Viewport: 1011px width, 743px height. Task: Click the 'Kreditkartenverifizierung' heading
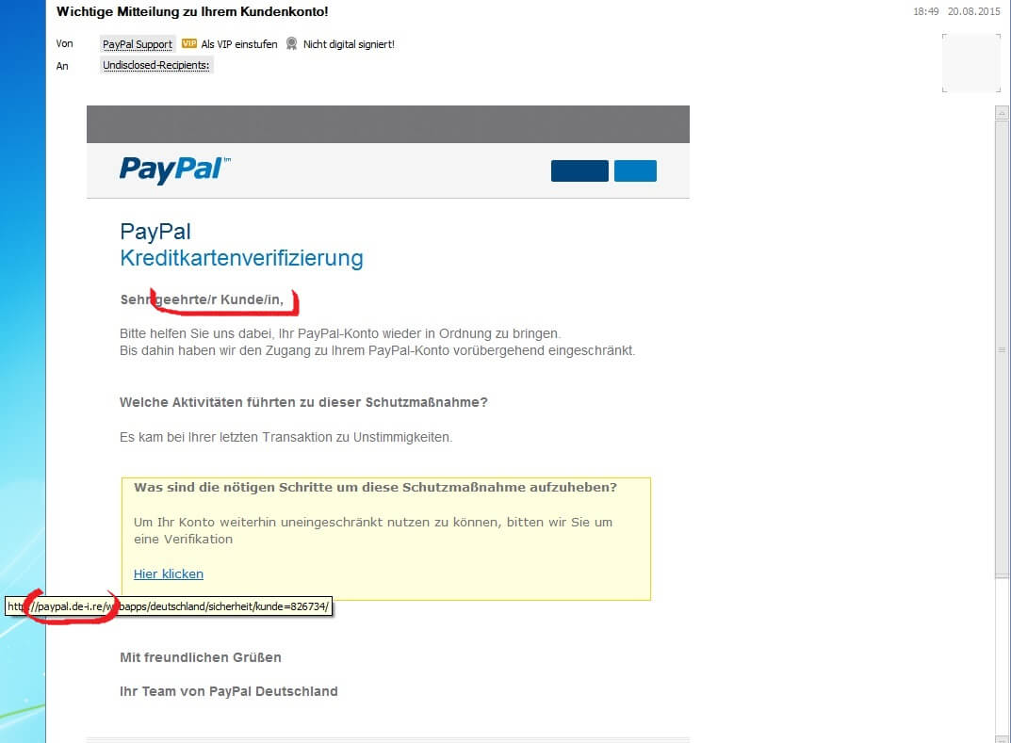coord(241,258)
